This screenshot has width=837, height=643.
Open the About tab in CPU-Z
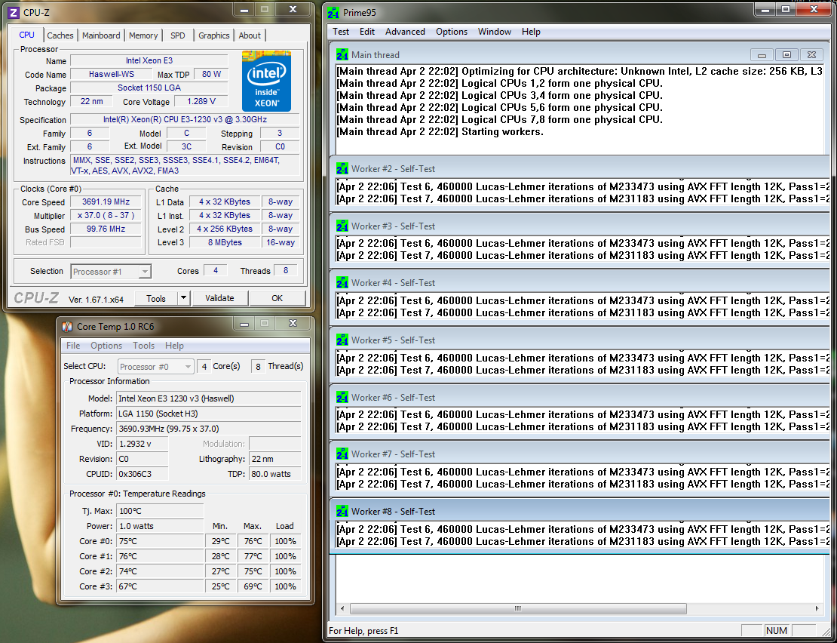point(250,35)
